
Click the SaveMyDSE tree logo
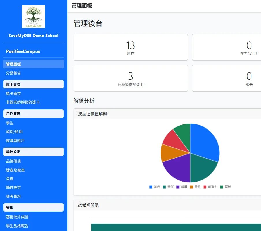pyautogui.click(x=33, y=17)
